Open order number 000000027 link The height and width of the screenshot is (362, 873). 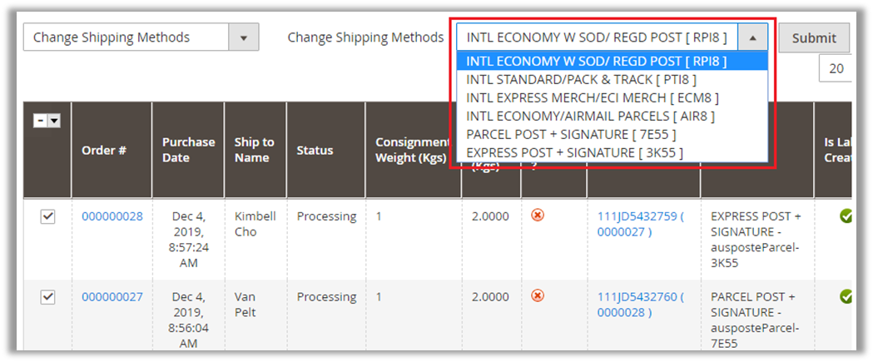(x=112, y=297)
